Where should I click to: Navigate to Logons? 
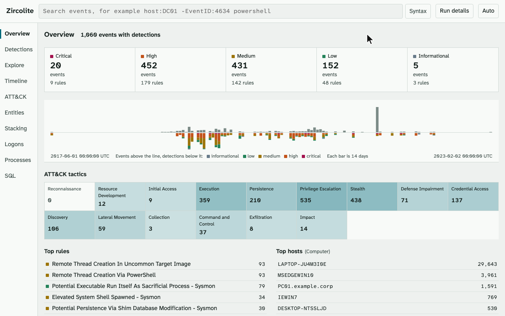(x=19, y=144)
